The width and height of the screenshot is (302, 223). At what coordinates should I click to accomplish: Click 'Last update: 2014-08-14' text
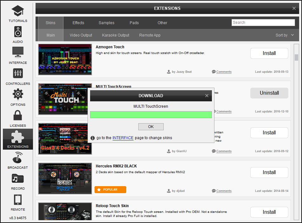pos(272,191)
